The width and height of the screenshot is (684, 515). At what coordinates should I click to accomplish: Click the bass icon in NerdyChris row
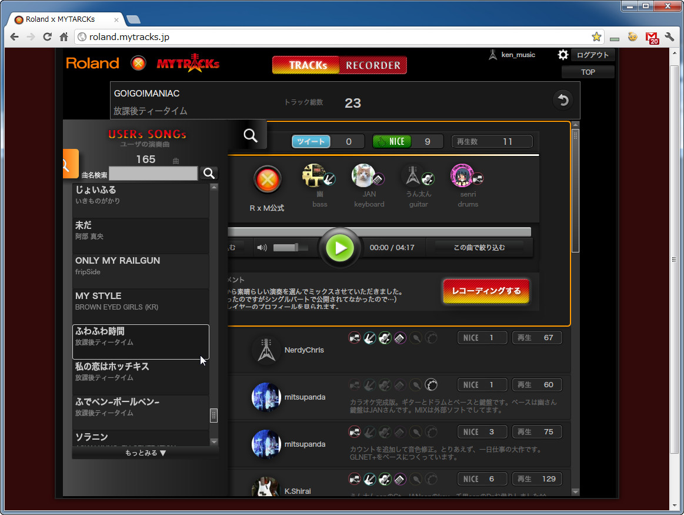[370, 338]
